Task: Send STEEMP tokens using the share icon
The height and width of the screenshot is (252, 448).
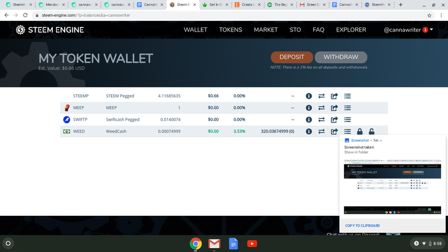Action: point(334,96)
